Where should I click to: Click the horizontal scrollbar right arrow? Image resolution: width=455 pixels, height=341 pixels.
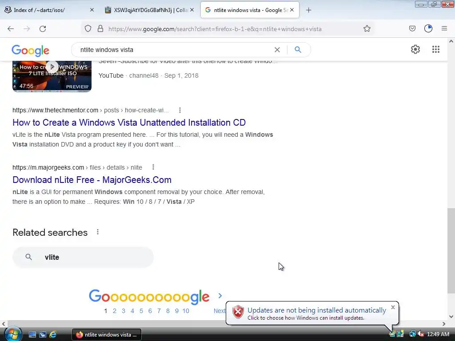(444, 324)
